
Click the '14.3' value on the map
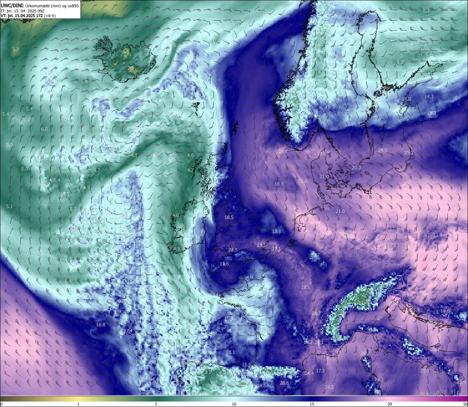coord(429,97)
